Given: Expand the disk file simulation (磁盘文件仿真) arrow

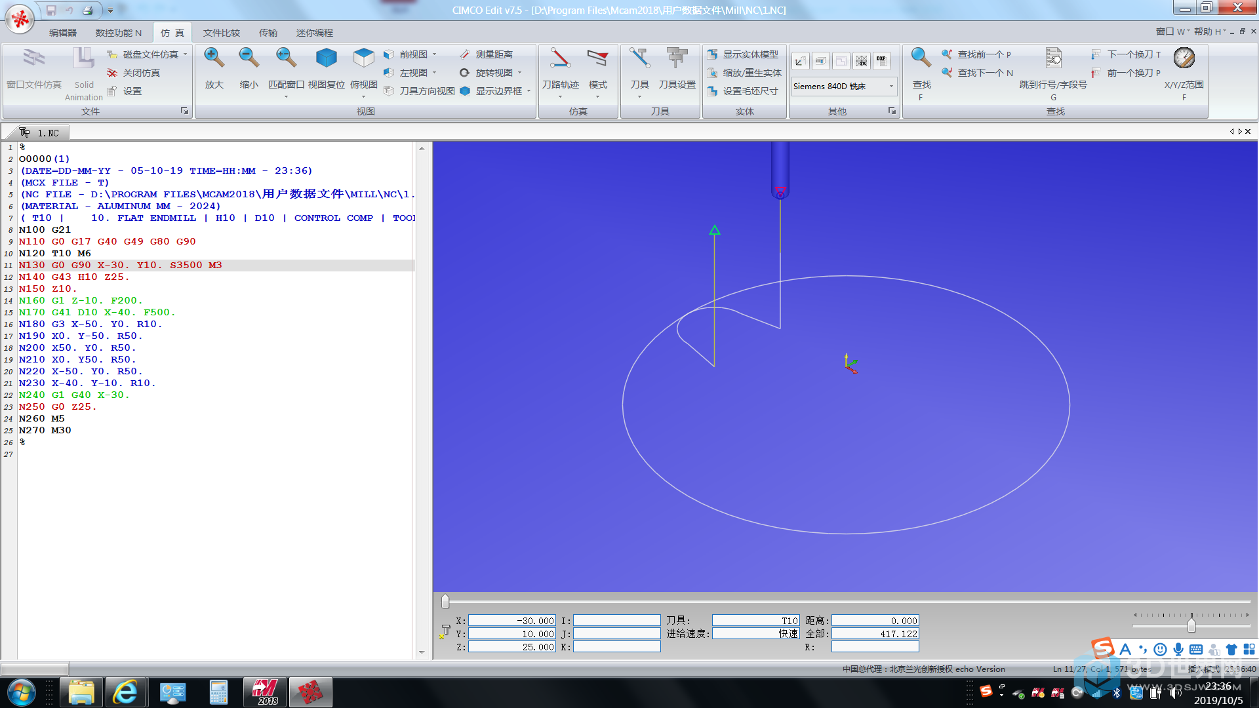Looking at the screenshot, I should (x=186, y=54).
